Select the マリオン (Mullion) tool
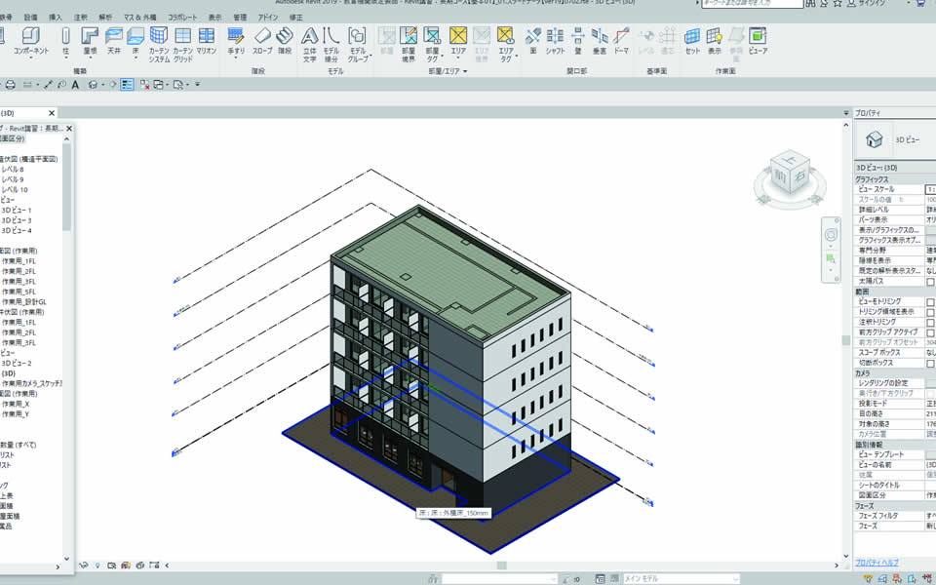This screenshot has height=585, width=936. pos(206,41)
